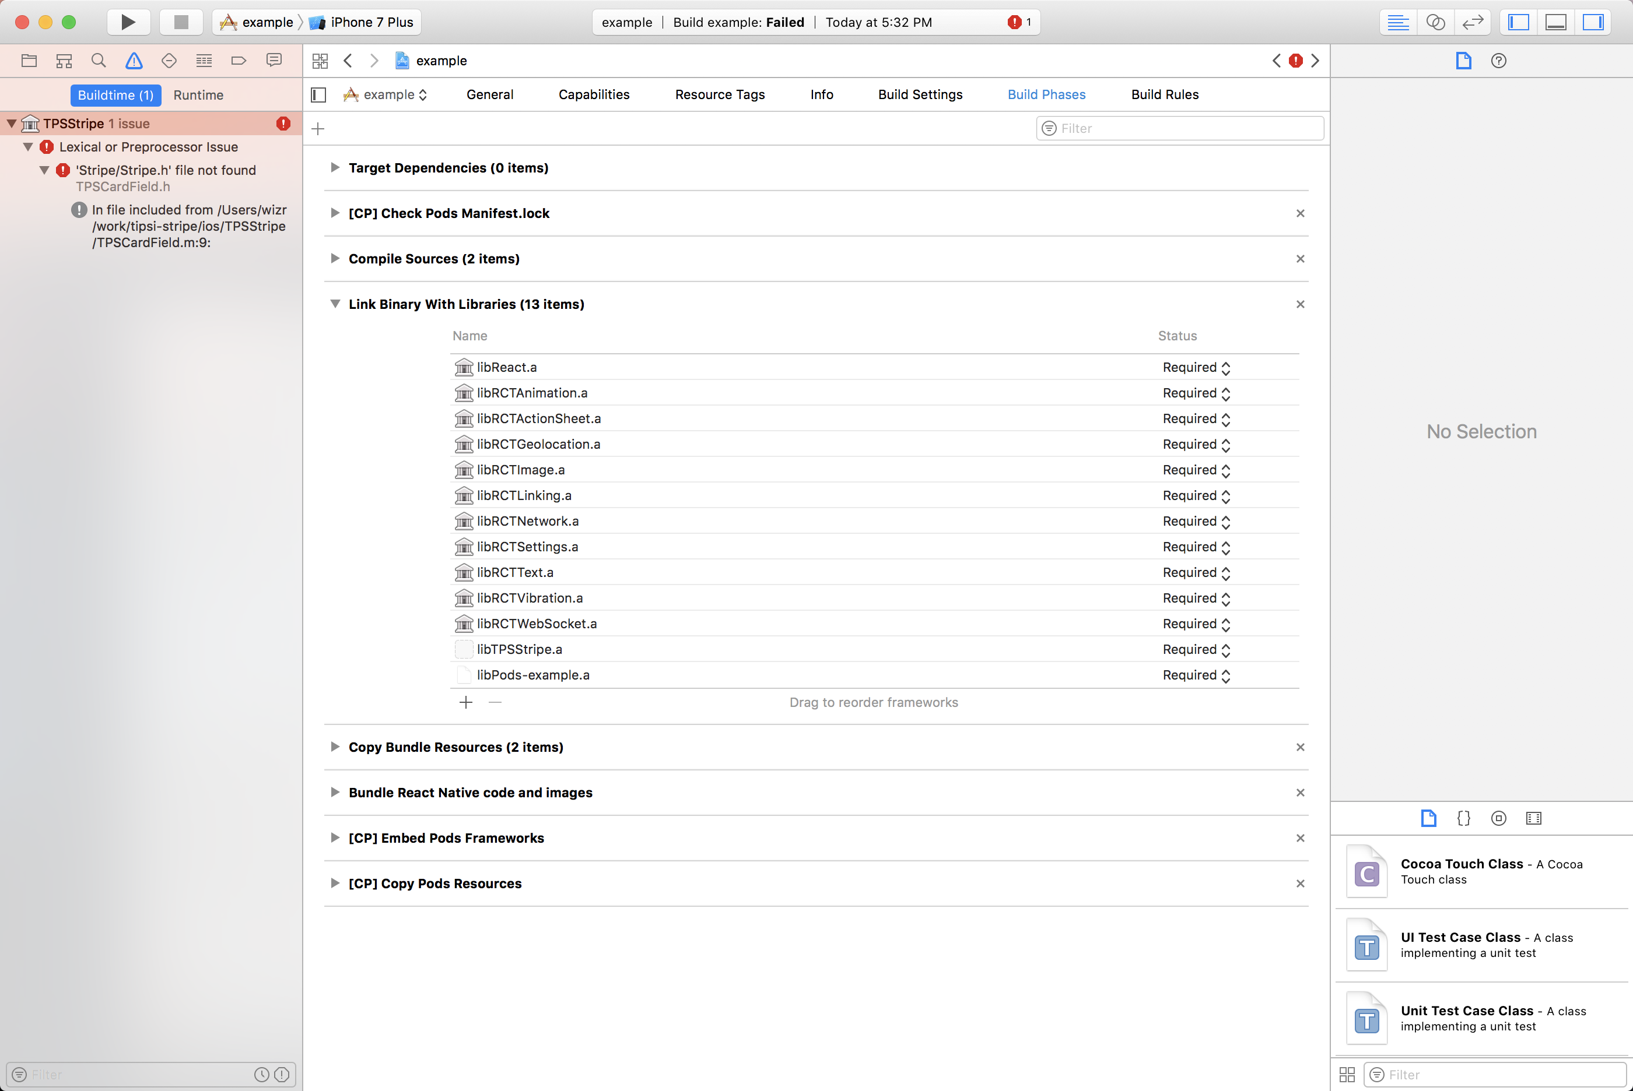The height and width of the screenshot is (1091, 1633).
Task: Delete the Compile Sources phase
Action: pos(1300,259)
